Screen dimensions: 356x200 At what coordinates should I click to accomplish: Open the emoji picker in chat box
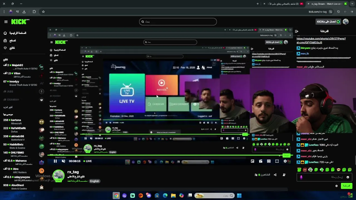[348, 177]
